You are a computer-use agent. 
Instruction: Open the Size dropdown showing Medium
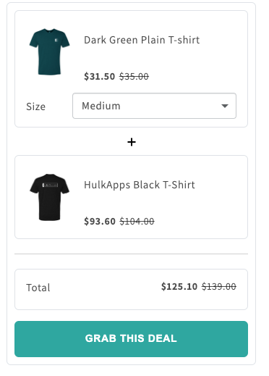154,106
